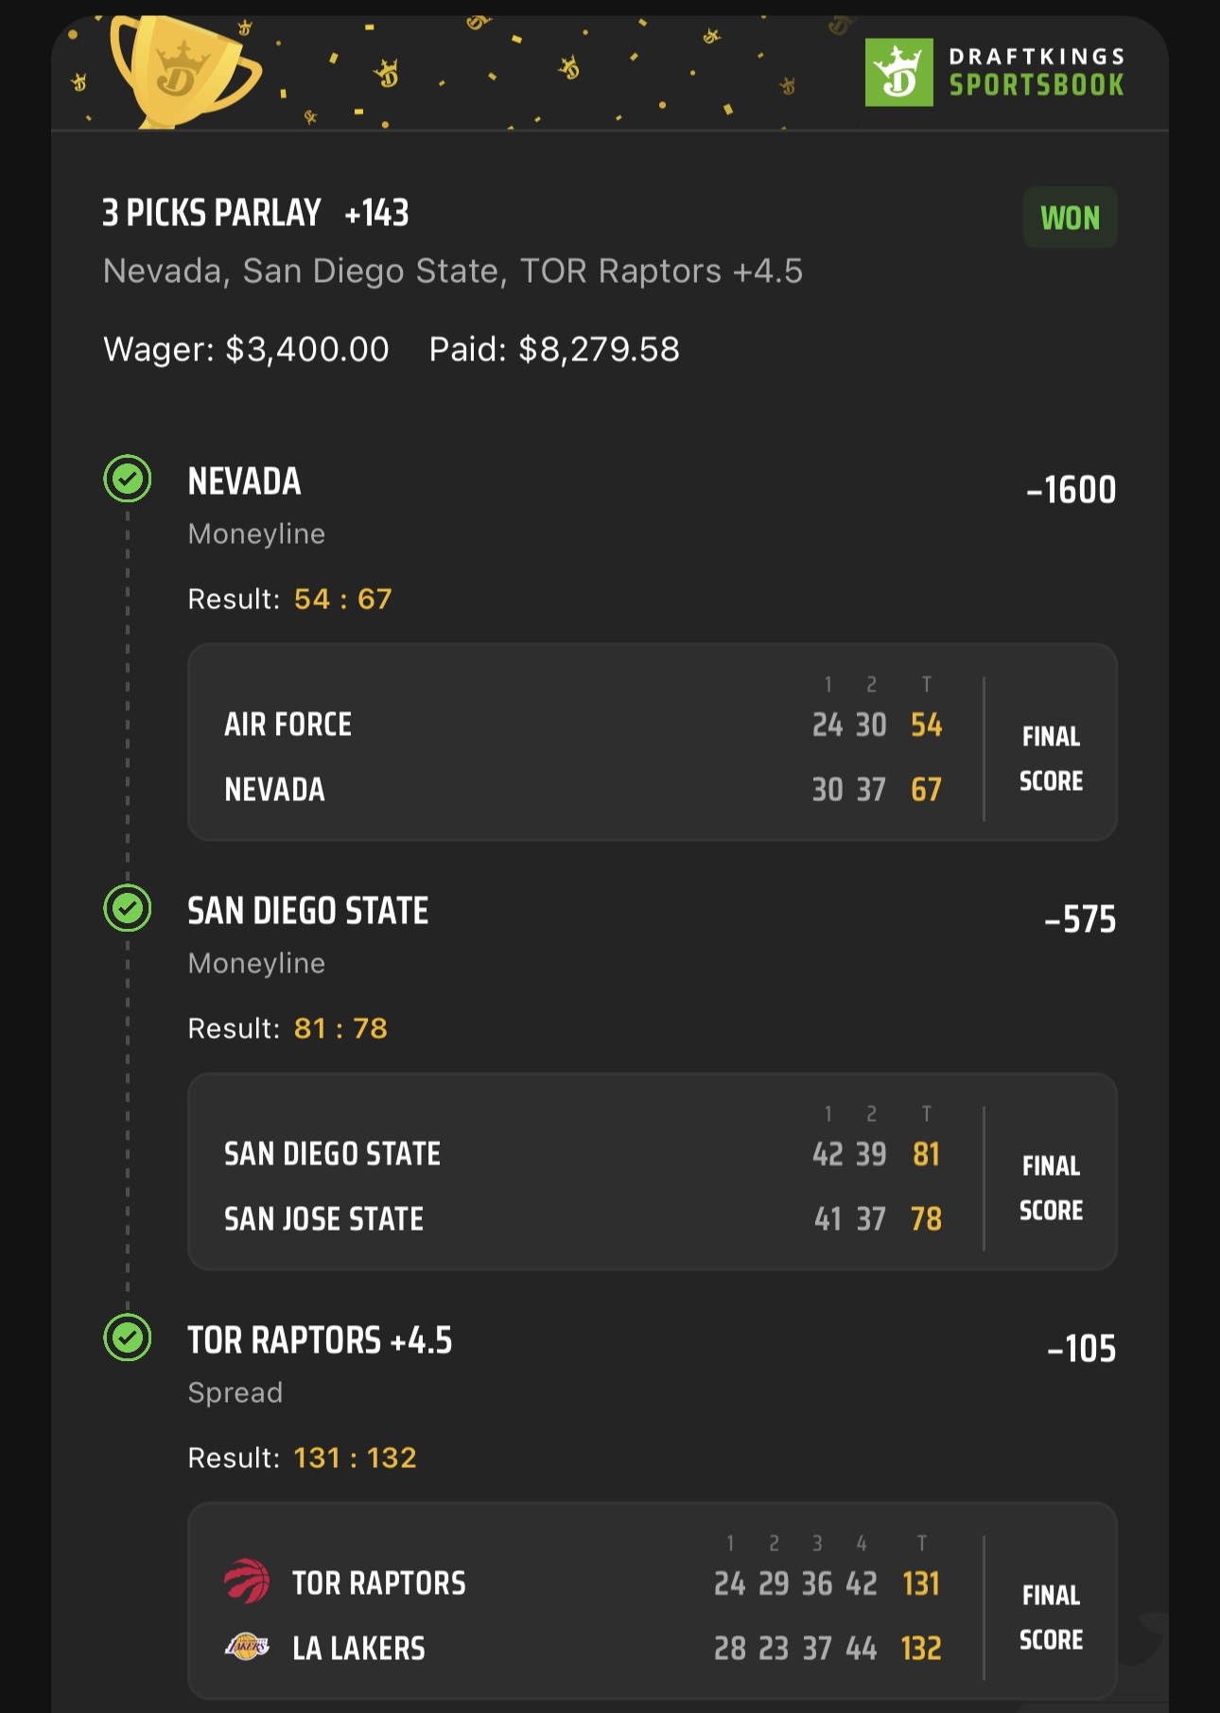The width and height of the screenshot is (1220, 1713).
Task: Tap the Paid: $8,279.58 amount
Action: point(554,350)
